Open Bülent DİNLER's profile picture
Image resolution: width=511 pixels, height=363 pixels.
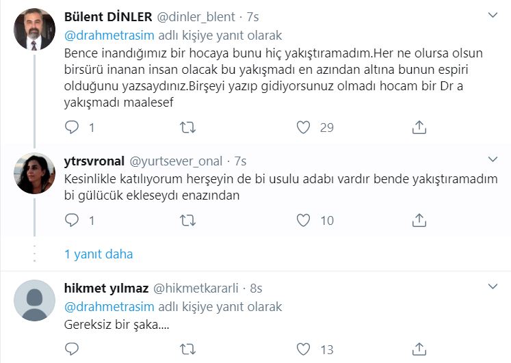(x=34, y=29)
